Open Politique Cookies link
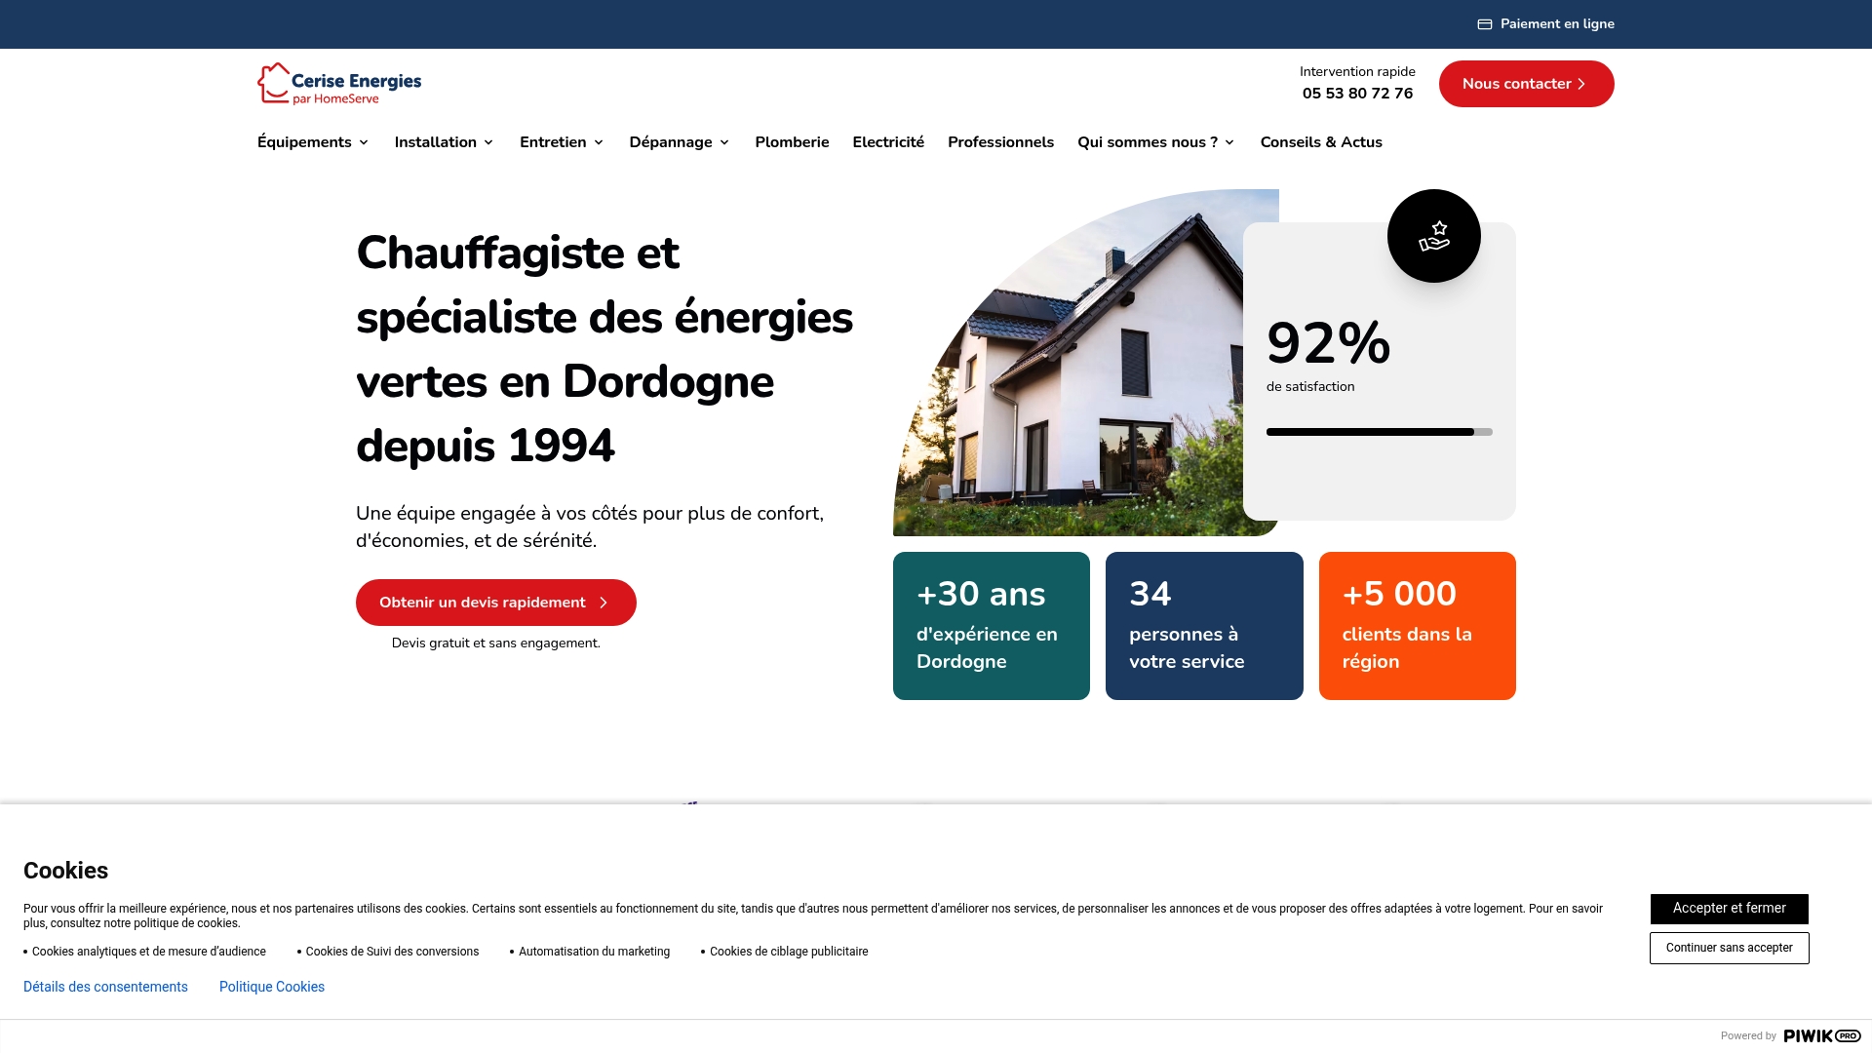This screenshot has height=1053, width=1872. [272, 987]
